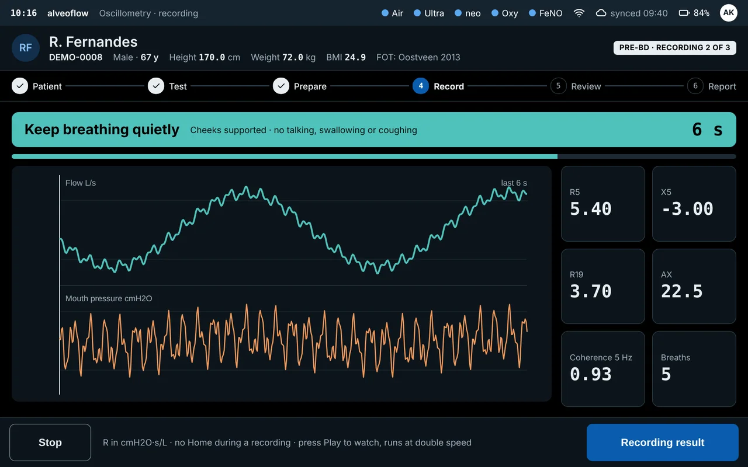This screenshot has height=467, width=748.
Task: Click the Wi-Fi status icon
Action: pyautogui.click(x=579, y=13)
